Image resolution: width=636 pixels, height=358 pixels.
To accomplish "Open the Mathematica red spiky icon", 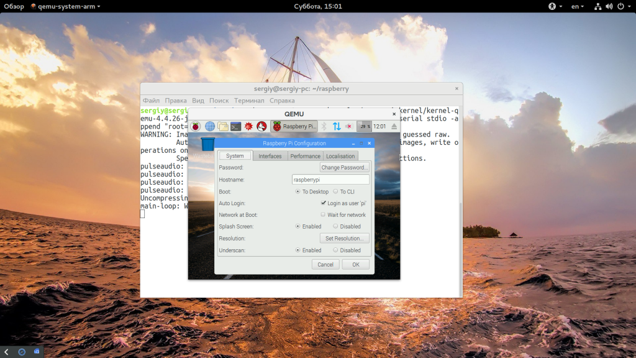I will (x=249, y=126).
